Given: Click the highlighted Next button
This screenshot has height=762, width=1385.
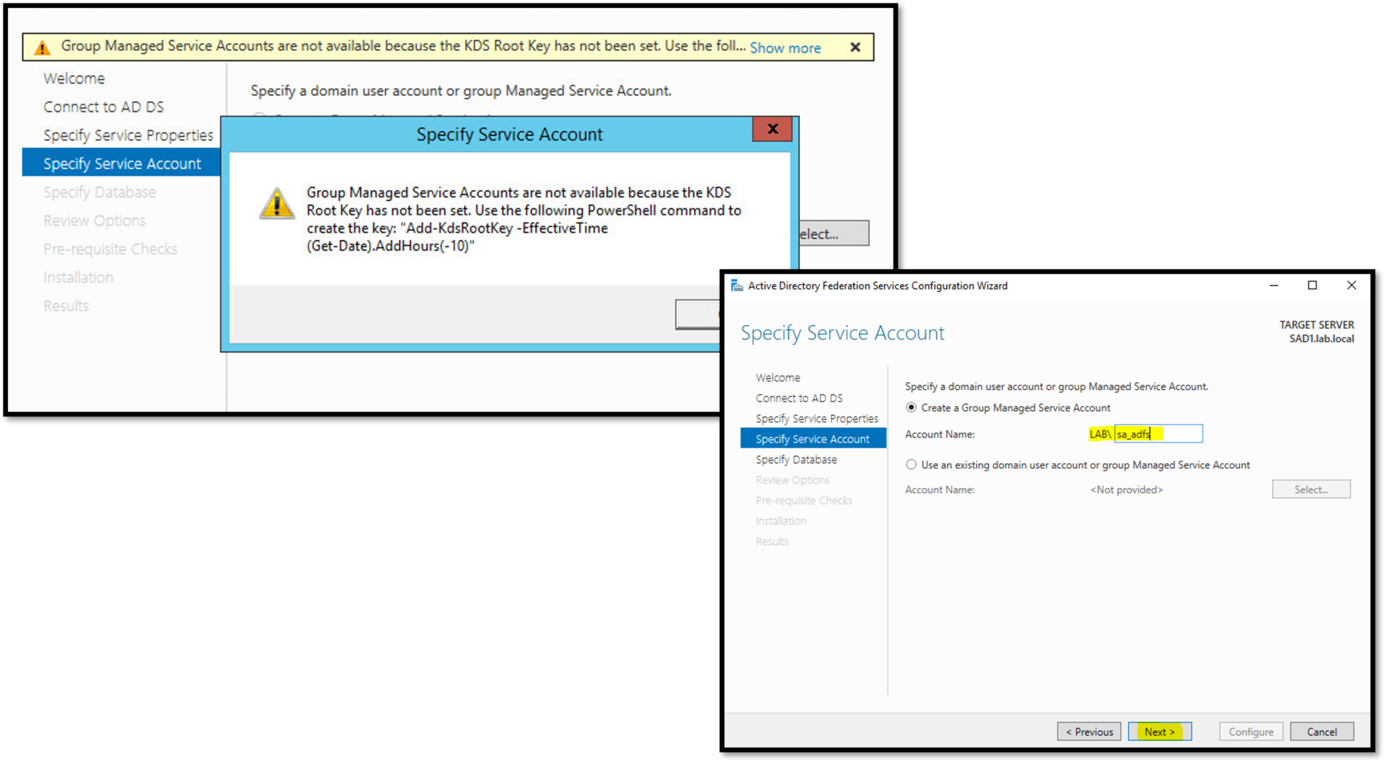Looking at the screenshot, I should click(x=1159, y=731).
